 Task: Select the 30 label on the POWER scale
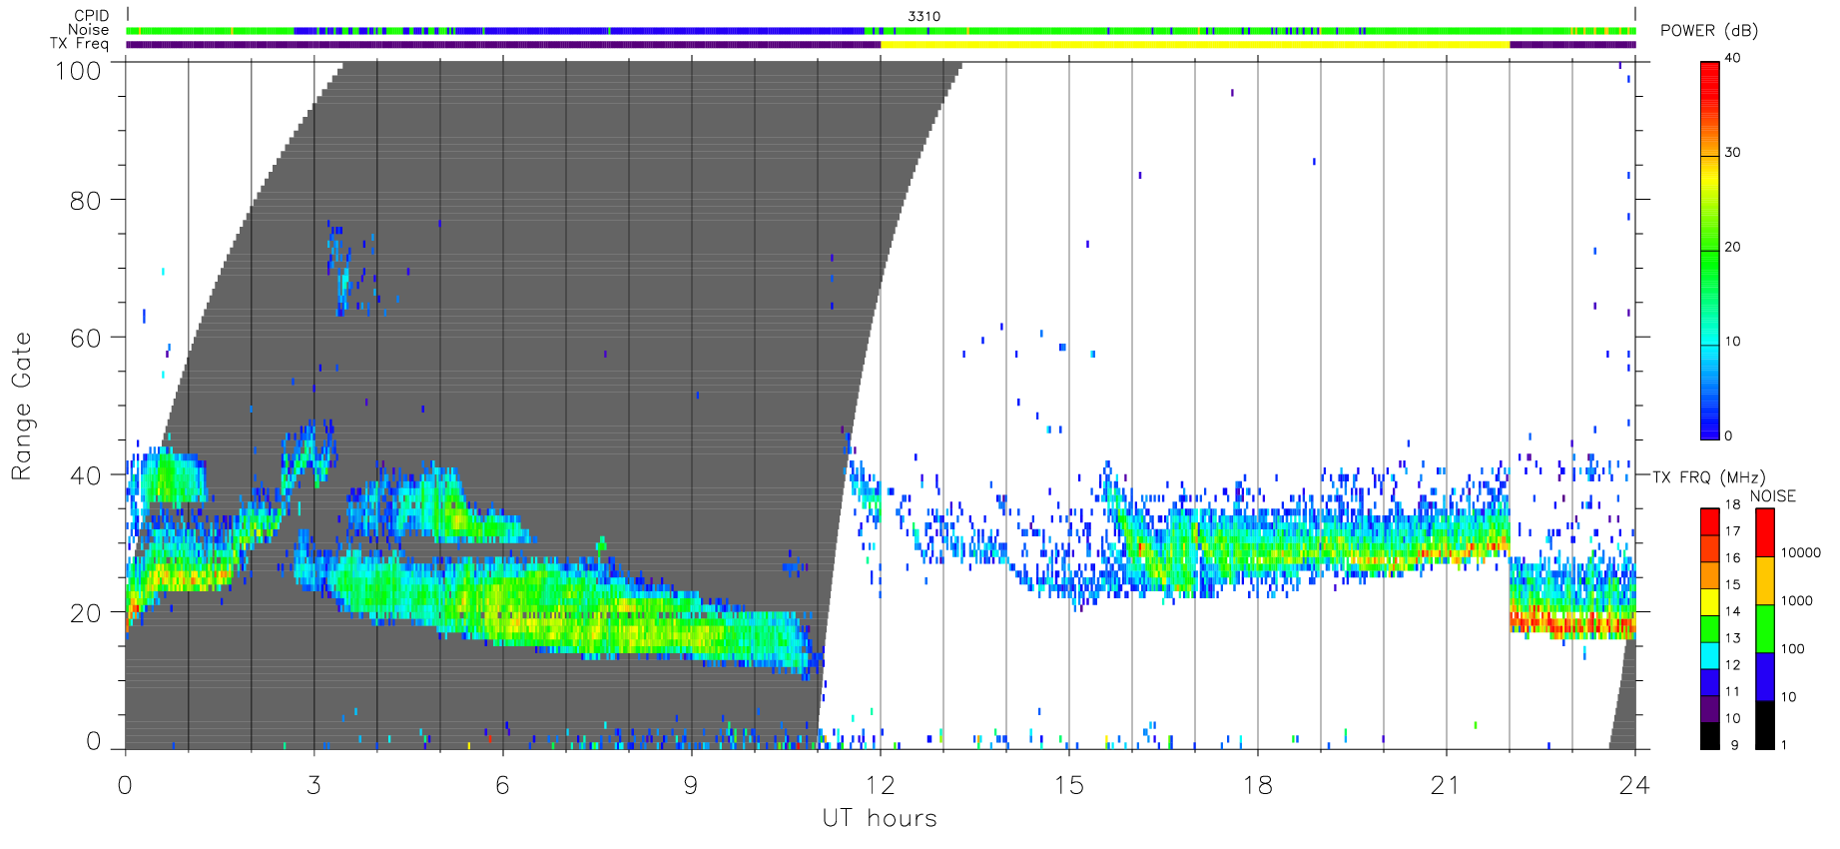[x=1732, y=153]
